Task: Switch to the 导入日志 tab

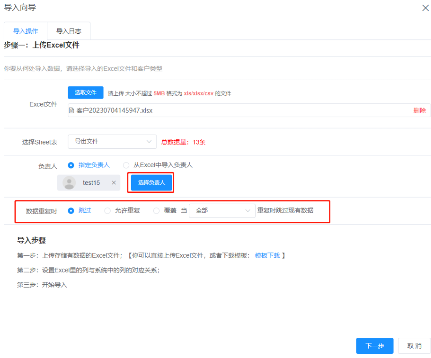Action: [x=69, y=31]
